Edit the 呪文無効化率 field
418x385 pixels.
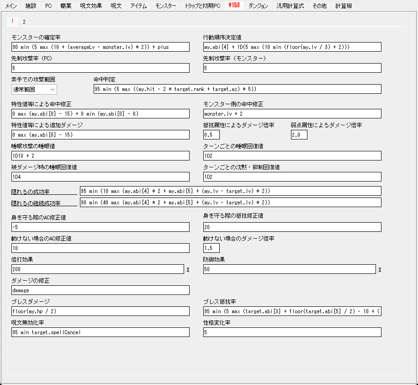101,332
